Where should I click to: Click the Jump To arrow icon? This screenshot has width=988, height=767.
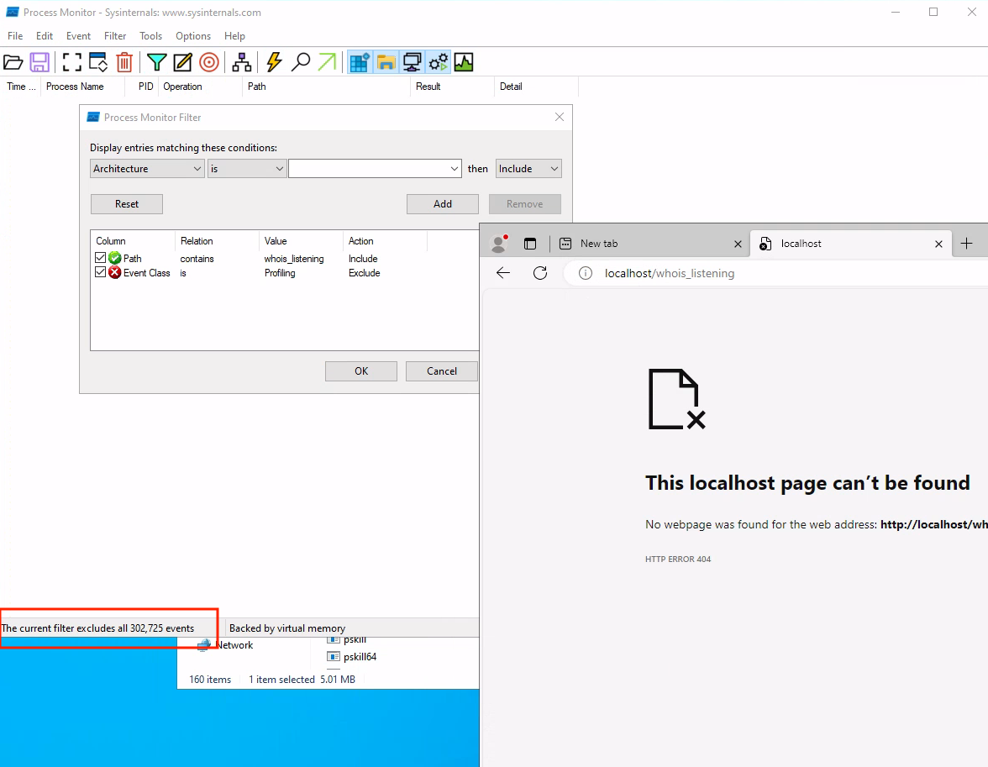point(327,61)
